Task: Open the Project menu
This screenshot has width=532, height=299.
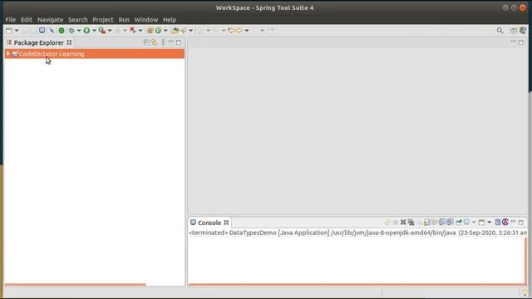Action: 103,20
